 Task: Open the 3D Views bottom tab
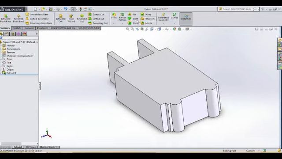[31, 147]
